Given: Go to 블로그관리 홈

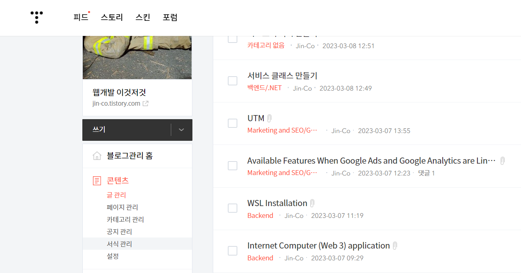Looking at the screenshot, I should pyautogui.click(x=130, y=156).
